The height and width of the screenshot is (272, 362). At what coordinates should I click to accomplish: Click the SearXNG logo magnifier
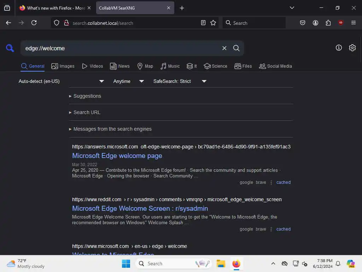10,48
